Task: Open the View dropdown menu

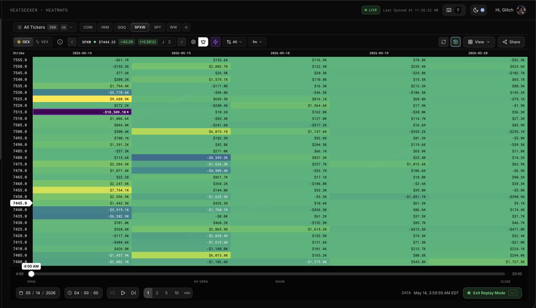Action: [479, 42]
